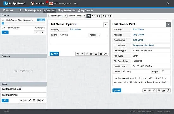Click pencil edit icon on Epi Grid card
The image size is (174, 114).
click(x=87, y=54)
